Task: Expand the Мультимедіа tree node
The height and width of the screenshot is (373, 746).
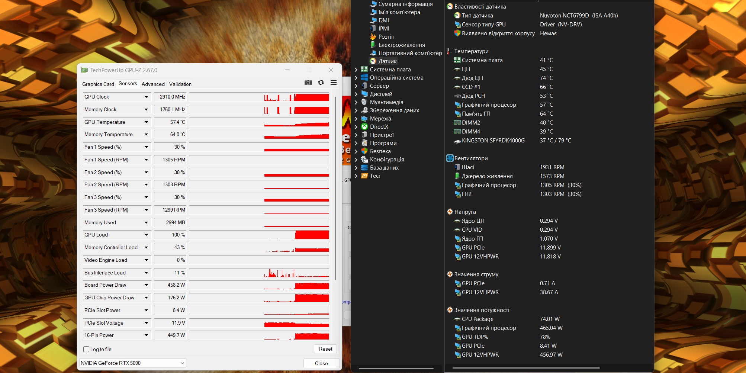Action: tap(356, 102)
